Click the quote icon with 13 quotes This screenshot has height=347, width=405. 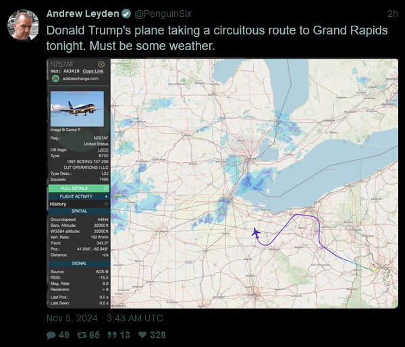[x=112, y=335]
